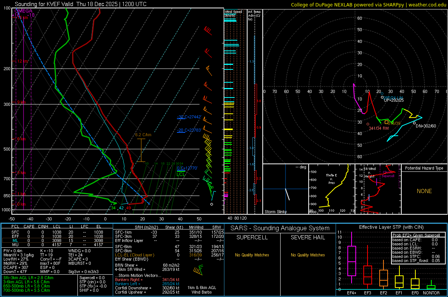Click the 'Sfc-3km AGL LR = 2.8 C/km' line

(28, 278)
